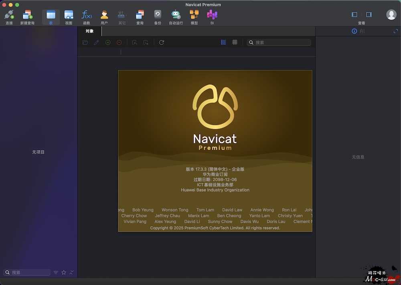Open the filter options in left sidebar
This screenshot has width=401, height=285.
[56, 273]
